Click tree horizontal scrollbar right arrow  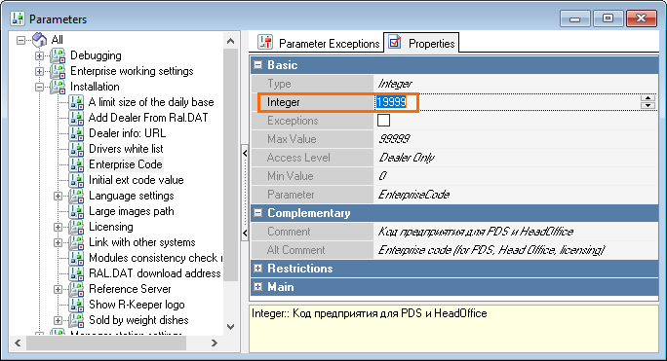click(x=215, y=343)
